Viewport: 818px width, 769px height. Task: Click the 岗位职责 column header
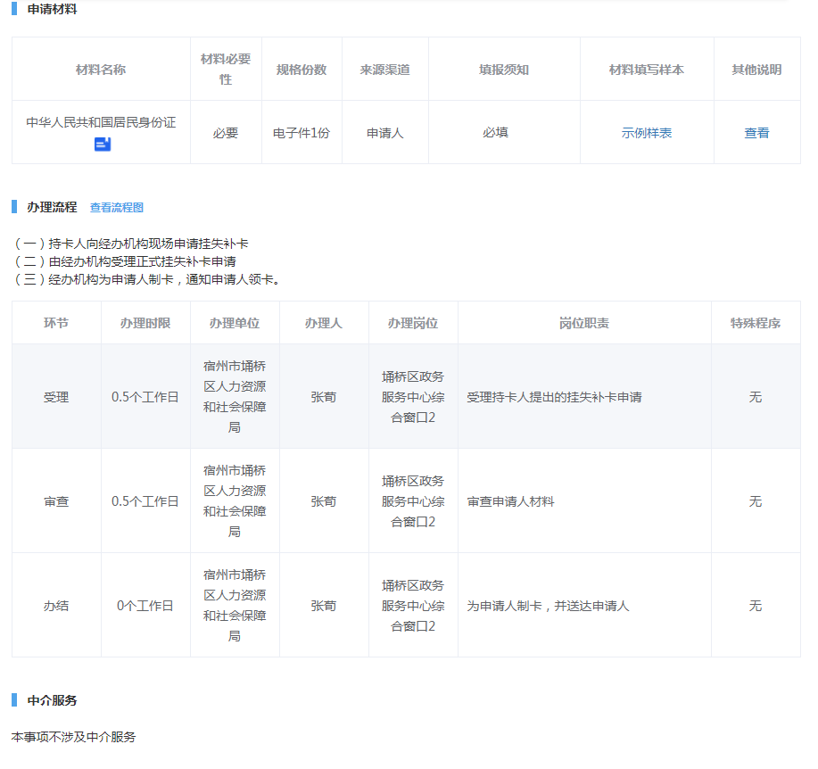click(x=584, y=323)
